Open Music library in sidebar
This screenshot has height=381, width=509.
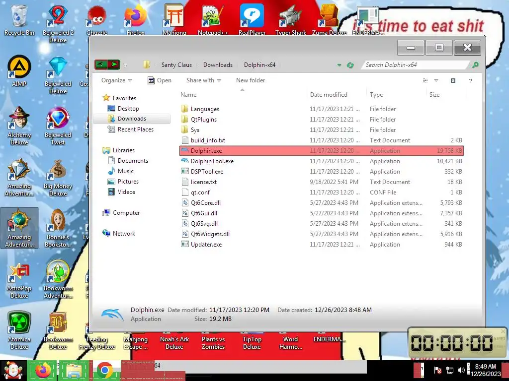pyautogui.click(x=120, y=171)
